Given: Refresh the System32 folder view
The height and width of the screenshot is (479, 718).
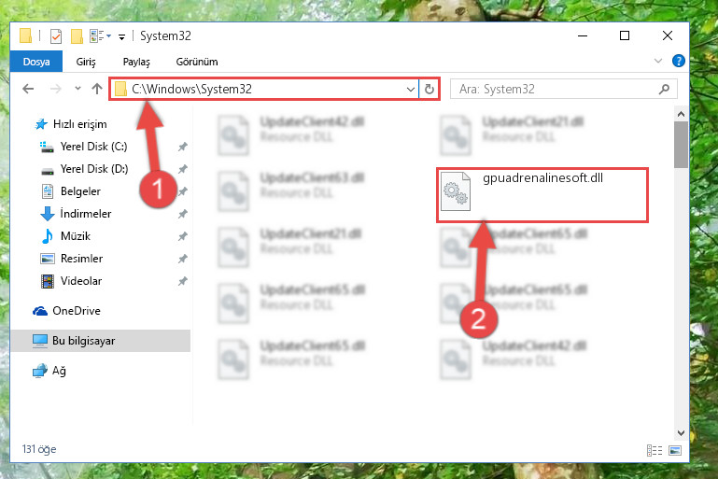Looking at the screenshot, I should point(429,89).
